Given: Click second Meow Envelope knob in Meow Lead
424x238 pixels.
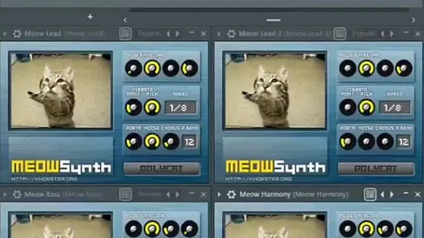Looking at the screenshot, I should click(152, 68).
